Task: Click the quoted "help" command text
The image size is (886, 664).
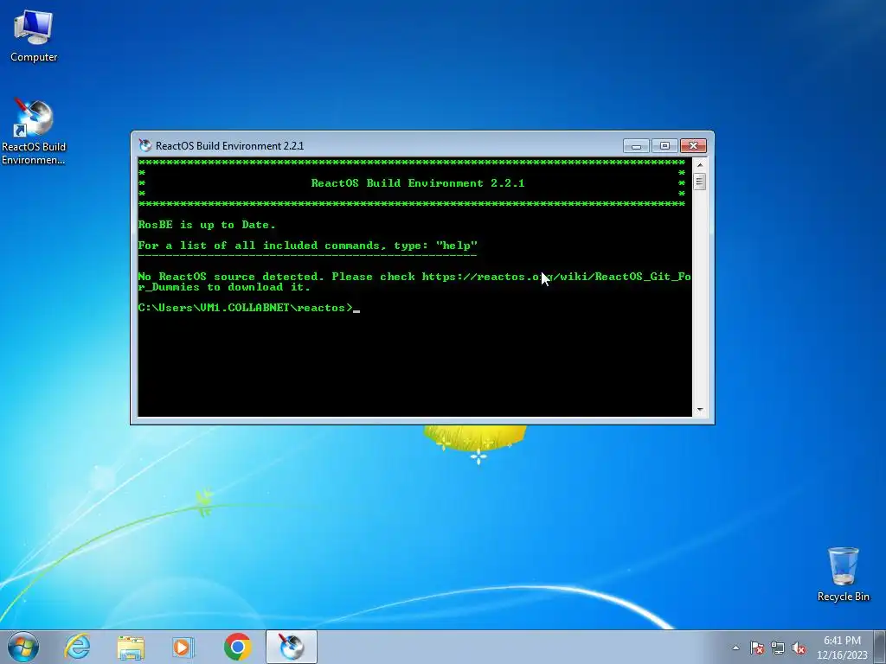Action: (457, 246)
